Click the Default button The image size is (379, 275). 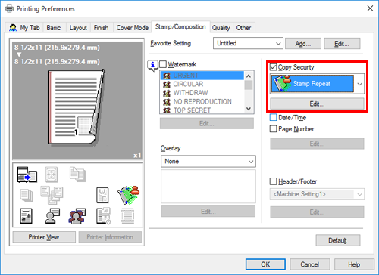(338, 240)
